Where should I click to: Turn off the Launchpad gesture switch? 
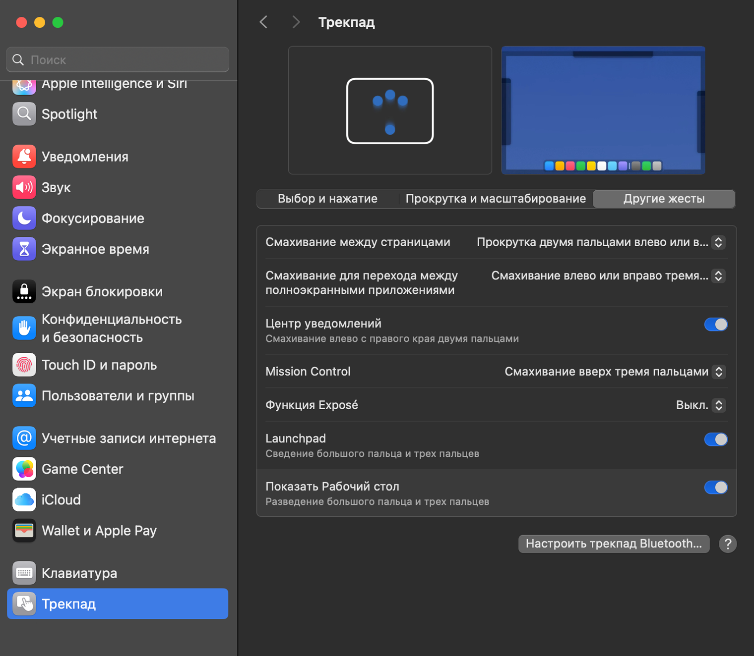coord(715,439)
